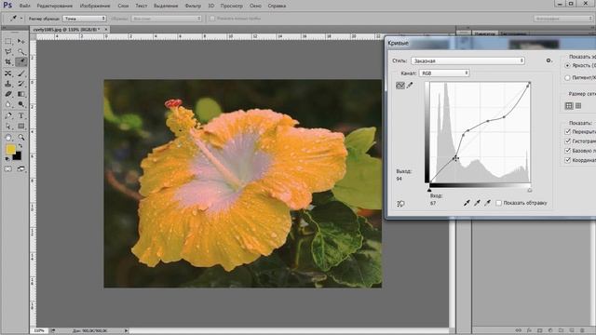This screenshot has width=596, height=335.
Task: Select the Eraser tool
Action: [x=8, y=94]
